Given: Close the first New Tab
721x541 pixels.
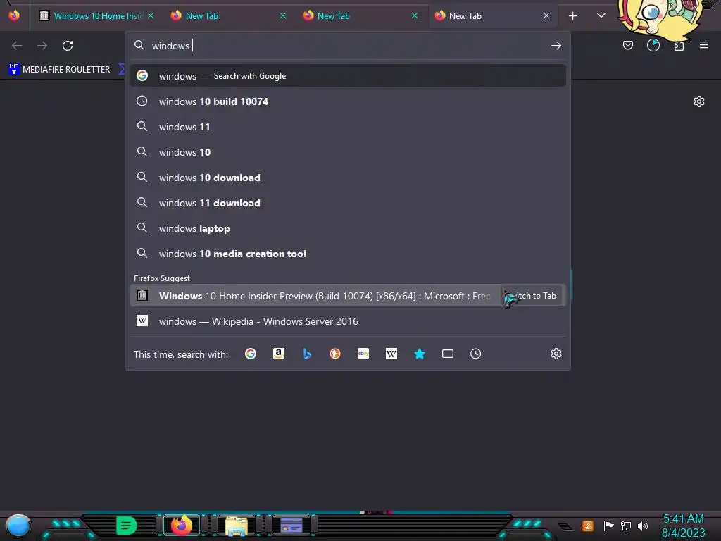Looking at the screenshot, I should click(283, 15).
